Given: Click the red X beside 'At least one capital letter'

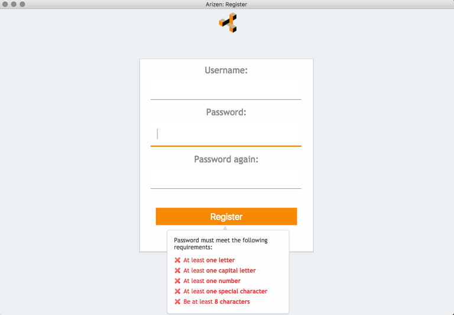Looking at the screenshot, I should [x=177, y=271].
